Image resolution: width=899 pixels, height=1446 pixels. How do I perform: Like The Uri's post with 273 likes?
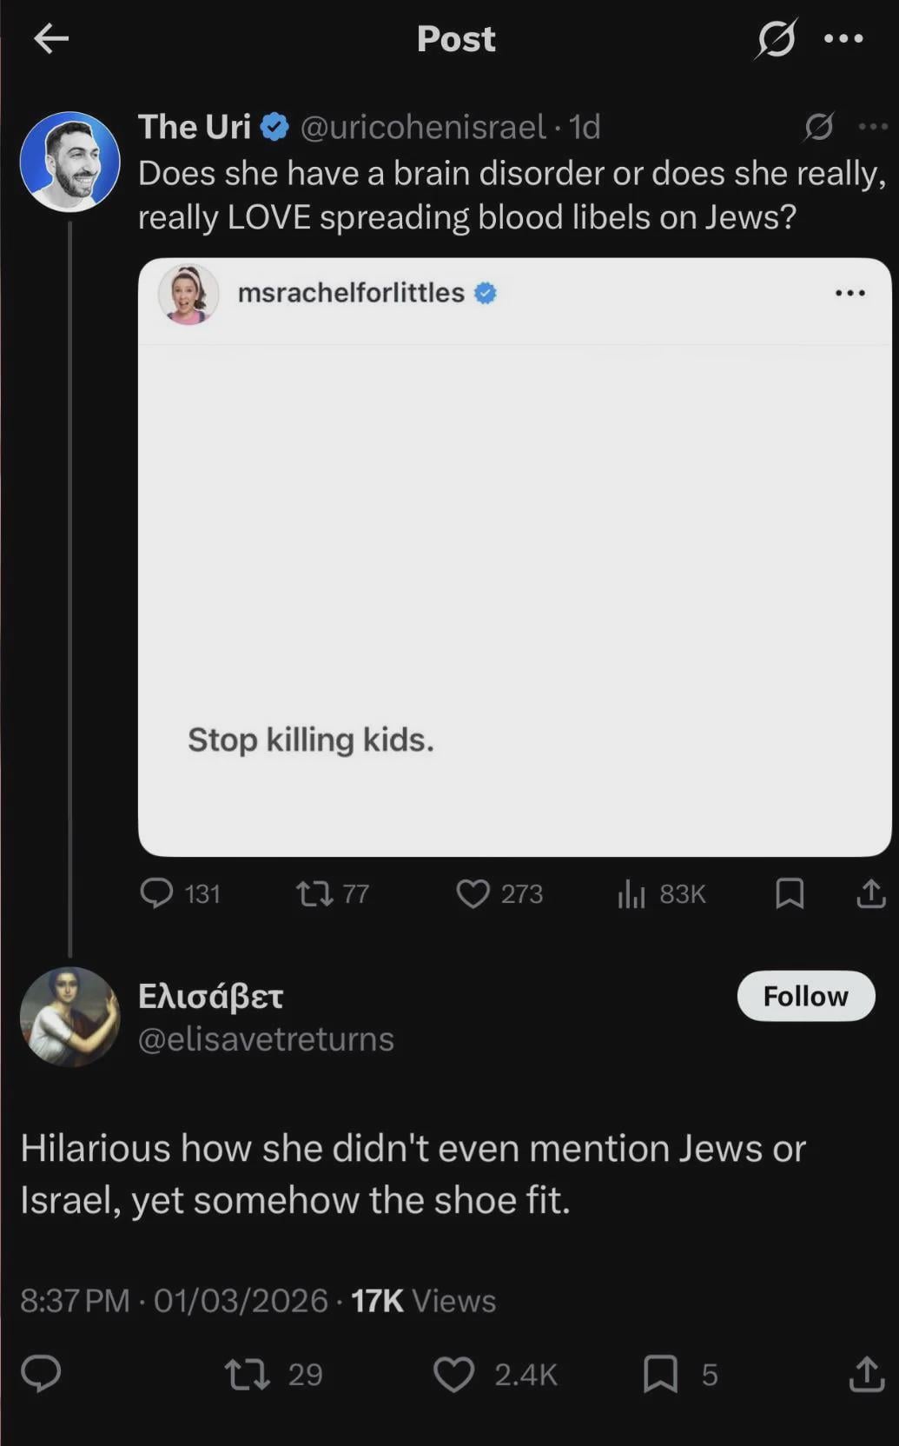(x=473, y=893)
